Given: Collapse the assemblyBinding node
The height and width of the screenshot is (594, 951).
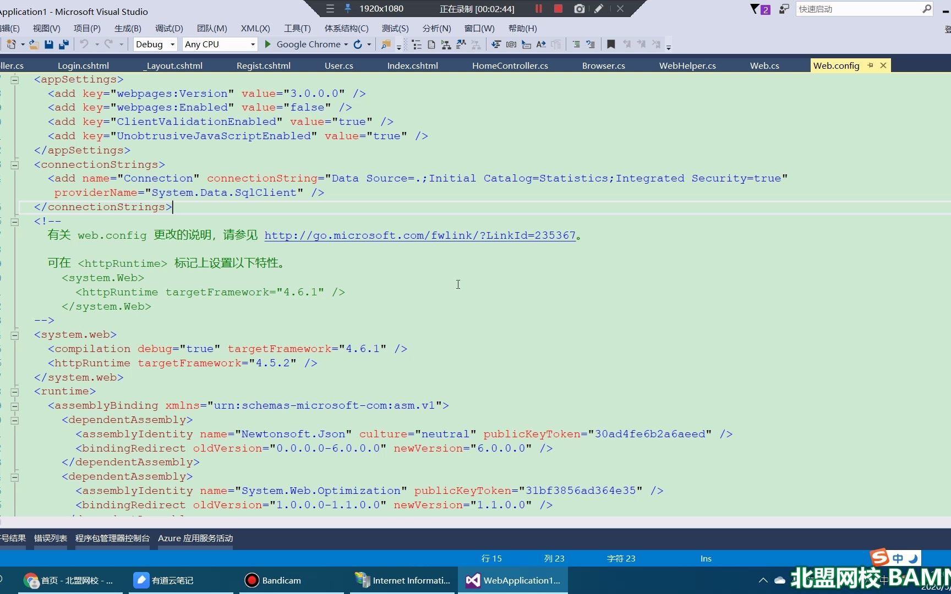Looking at the screenshot, I should (15, 406).
